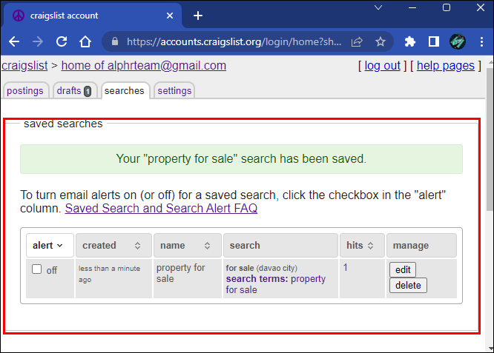Switch to the postings tab

pos(25,91)
